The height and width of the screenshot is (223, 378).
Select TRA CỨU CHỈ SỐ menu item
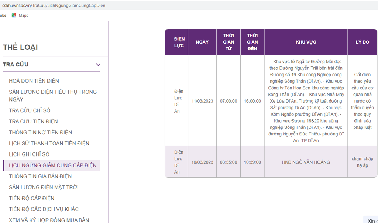30,110
